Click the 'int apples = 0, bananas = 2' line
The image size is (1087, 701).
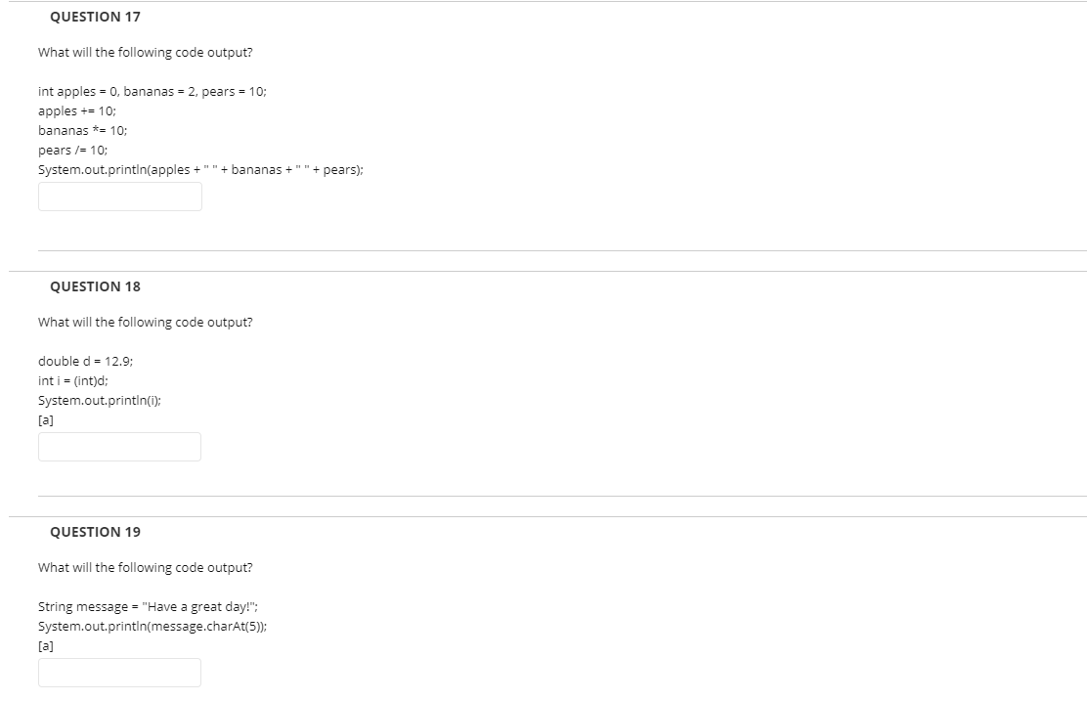pyautogui.click(x=152, y=92)
